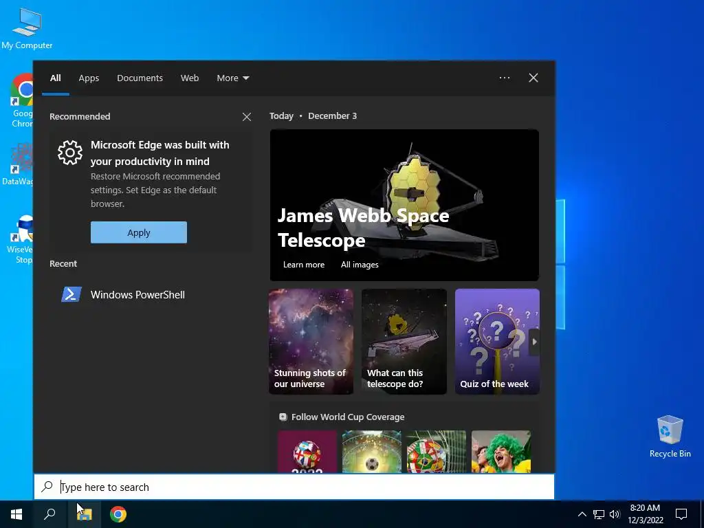Close the search panel with X
This screenshot has height=528, width=704.
click(x=533, y=78)
